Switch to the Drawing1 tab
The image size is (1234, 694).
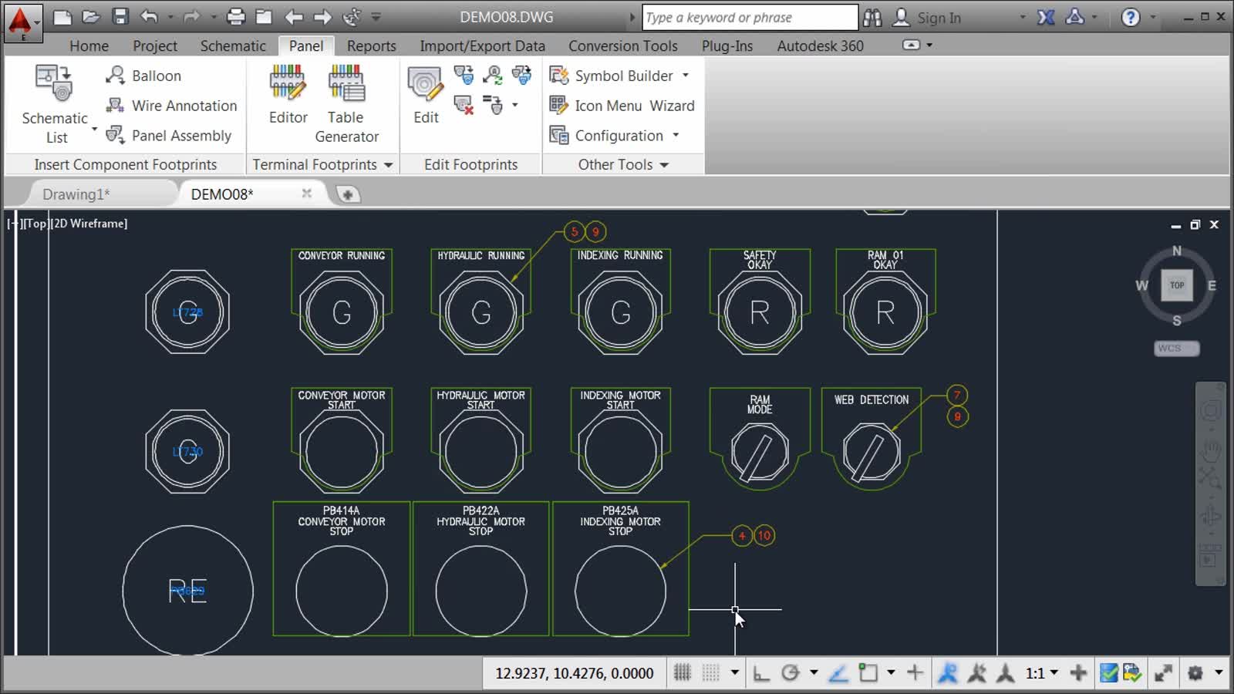pos(74,194)
